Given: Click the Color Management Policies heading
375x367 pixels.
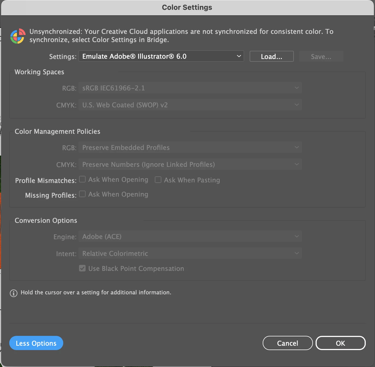Looking at the screenshot, I should (58, 131).
